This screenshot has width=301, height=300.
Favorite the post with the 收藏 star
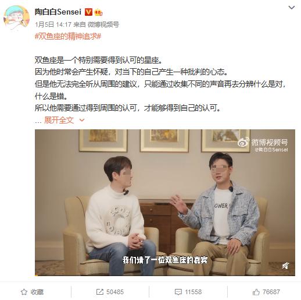[x=32, y=292]
